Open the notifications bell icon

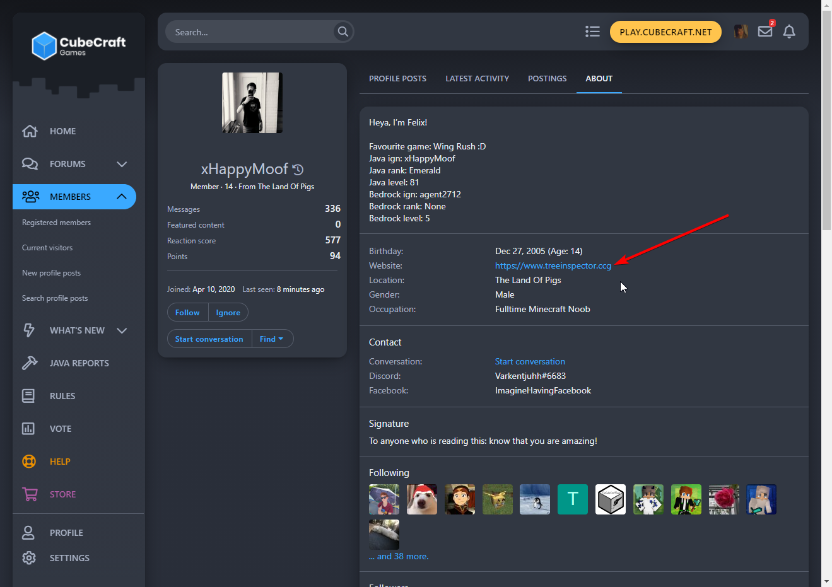point(789,32)
